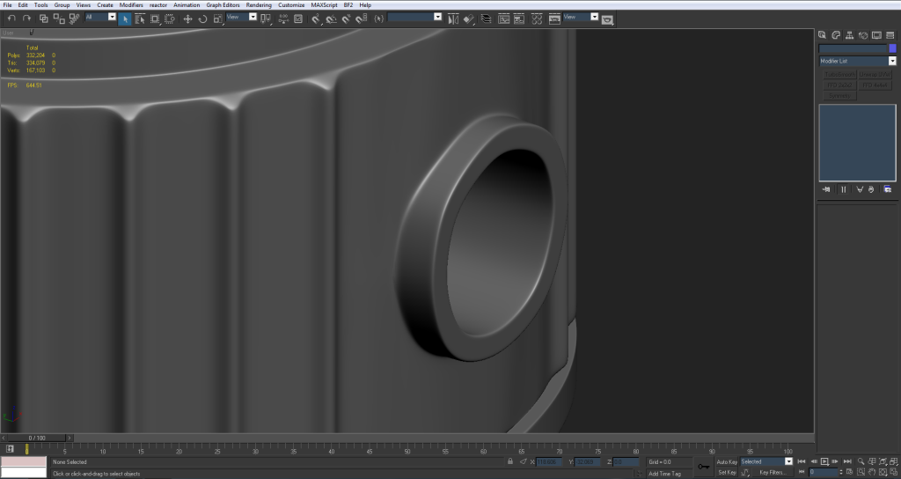This screenshot has height=479, width=901.
Task: Open the 'Selected' key target dropdown
Action: pyautogui.click(x=787, y=461)
